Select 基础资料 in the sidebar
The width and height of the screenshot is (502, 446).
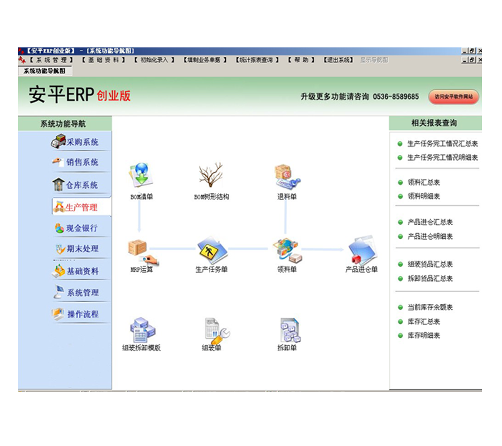(75, 271)
